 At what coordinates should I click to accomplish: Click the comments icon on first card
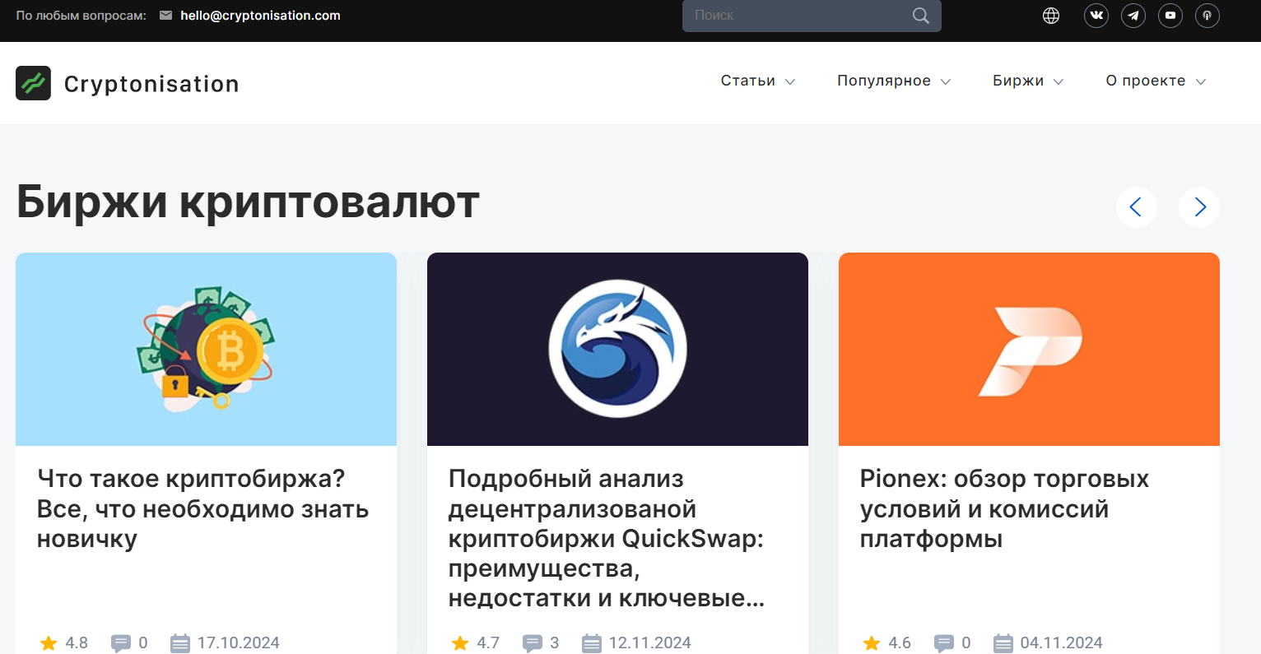tap(121, 643)
